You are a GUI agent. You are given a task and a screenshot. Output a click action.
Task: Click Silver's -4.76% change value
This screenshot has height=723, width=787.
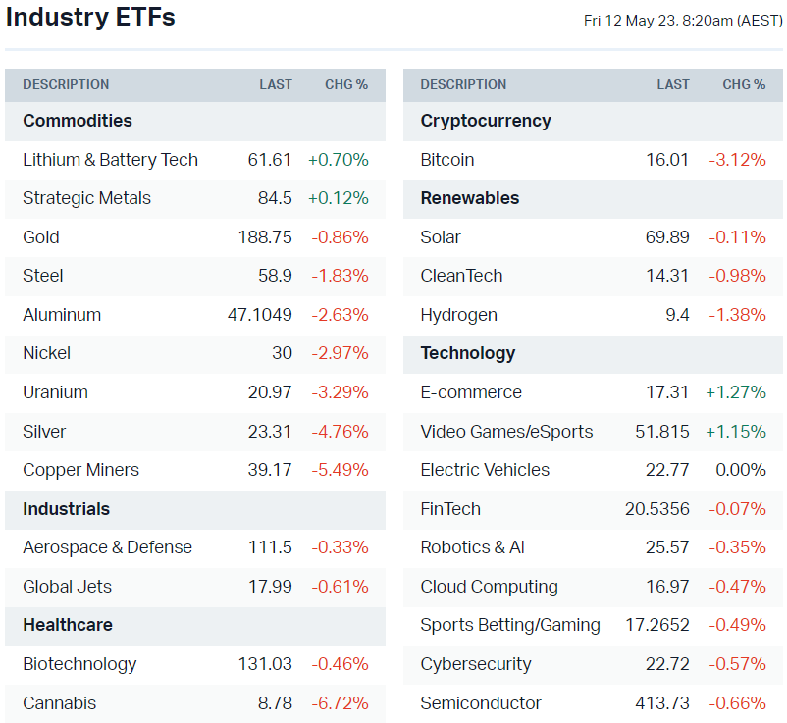340,432
